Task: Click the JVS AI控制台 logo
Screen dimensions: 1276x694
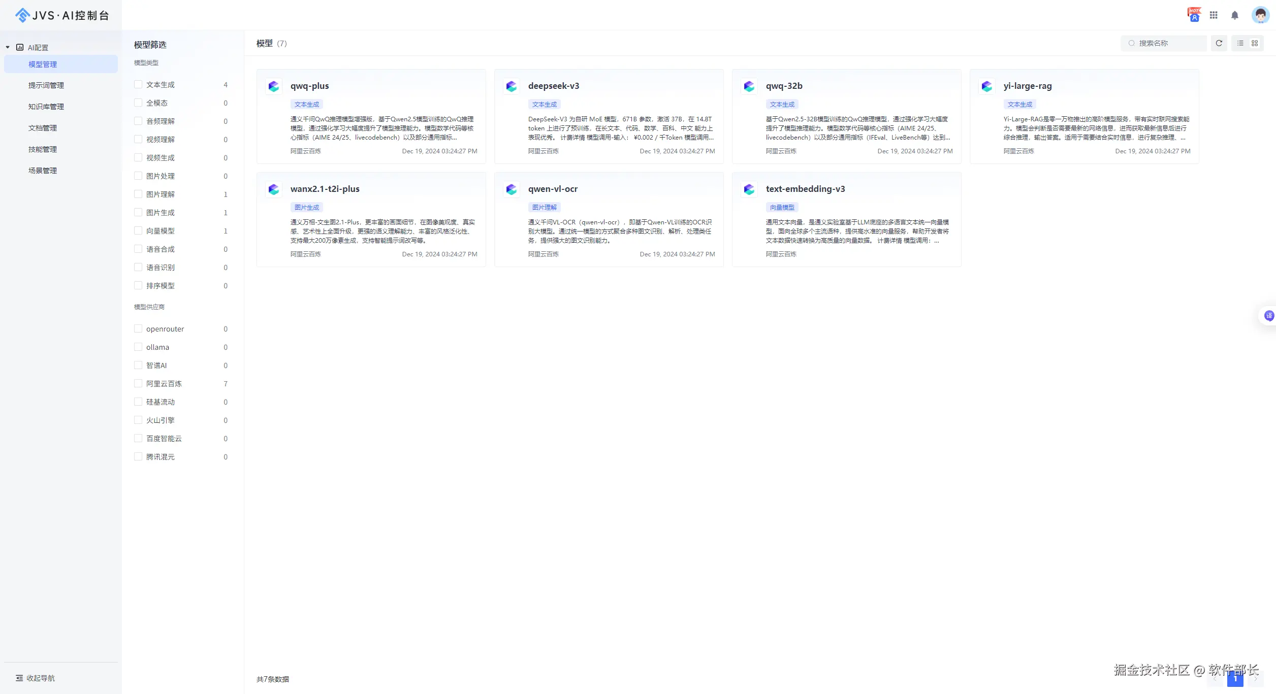Action: pos(62,15)
